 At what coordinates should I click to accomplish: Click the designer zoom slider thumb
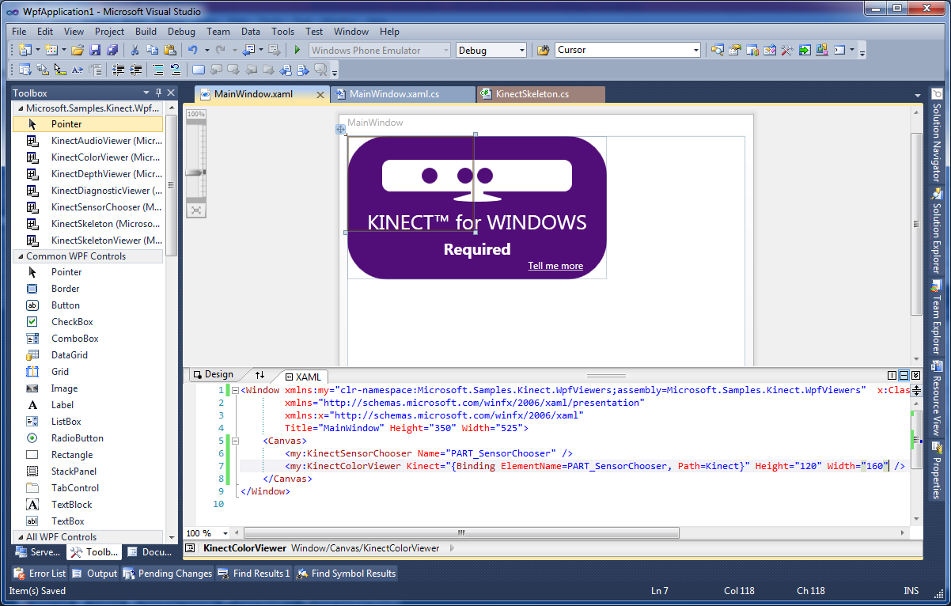(195, 172)
